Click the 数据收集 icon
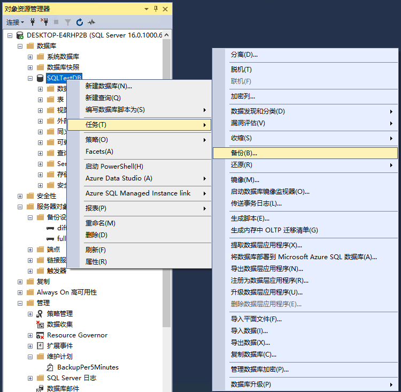The height and width of the screenshot is (392, 401). (x=40, y=325)
